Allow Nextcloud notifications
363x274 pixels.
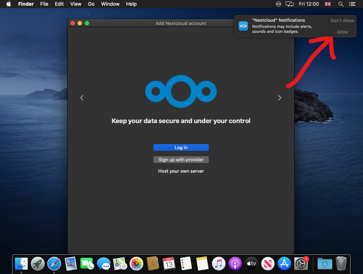point(342,32)
